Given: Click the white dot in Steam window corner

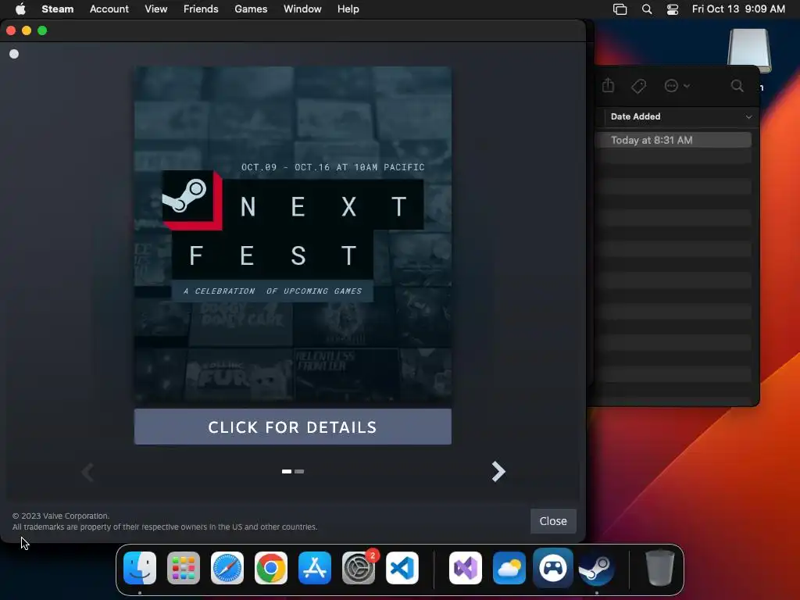Looking at the screenshot, I should pos(14,54).
